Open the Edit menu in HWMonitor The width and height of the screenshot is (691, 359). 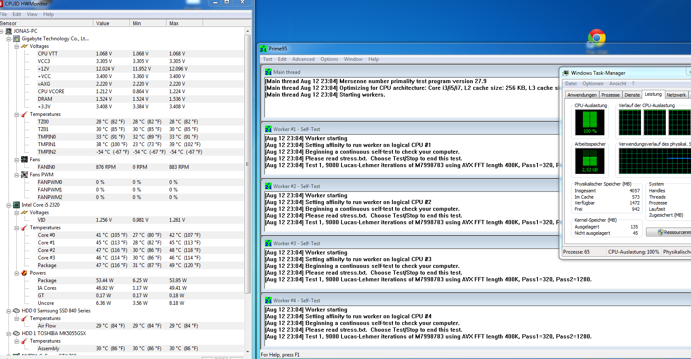(17, 14)
